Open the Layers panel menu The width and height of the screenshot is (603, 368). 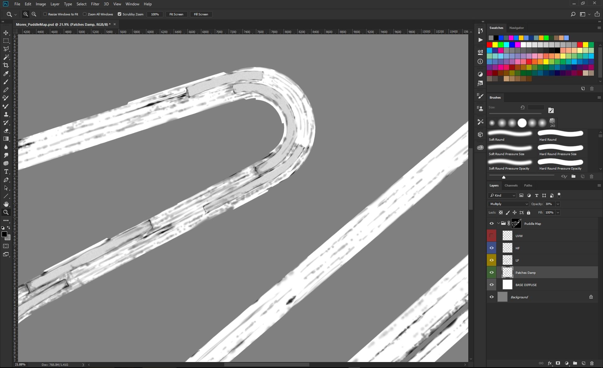tap(599, 186)
